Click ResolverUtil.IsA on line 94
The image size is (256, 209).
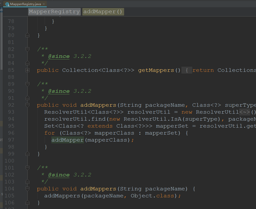pyautogui.click(x=153, y=119)
